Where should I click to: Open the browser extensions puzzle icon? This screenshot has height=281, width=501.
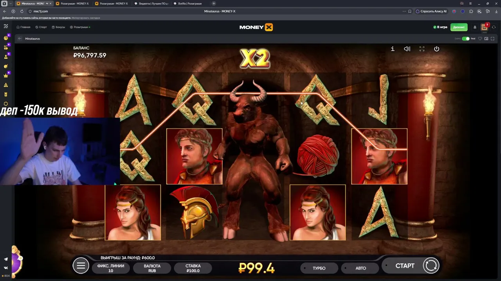[x=471, y=11]
